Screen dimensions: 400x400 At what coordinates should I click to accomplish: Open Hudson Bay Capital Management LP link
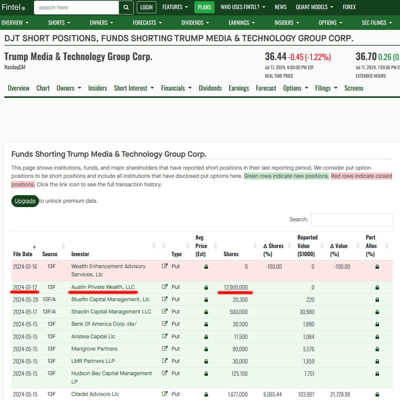111,377
